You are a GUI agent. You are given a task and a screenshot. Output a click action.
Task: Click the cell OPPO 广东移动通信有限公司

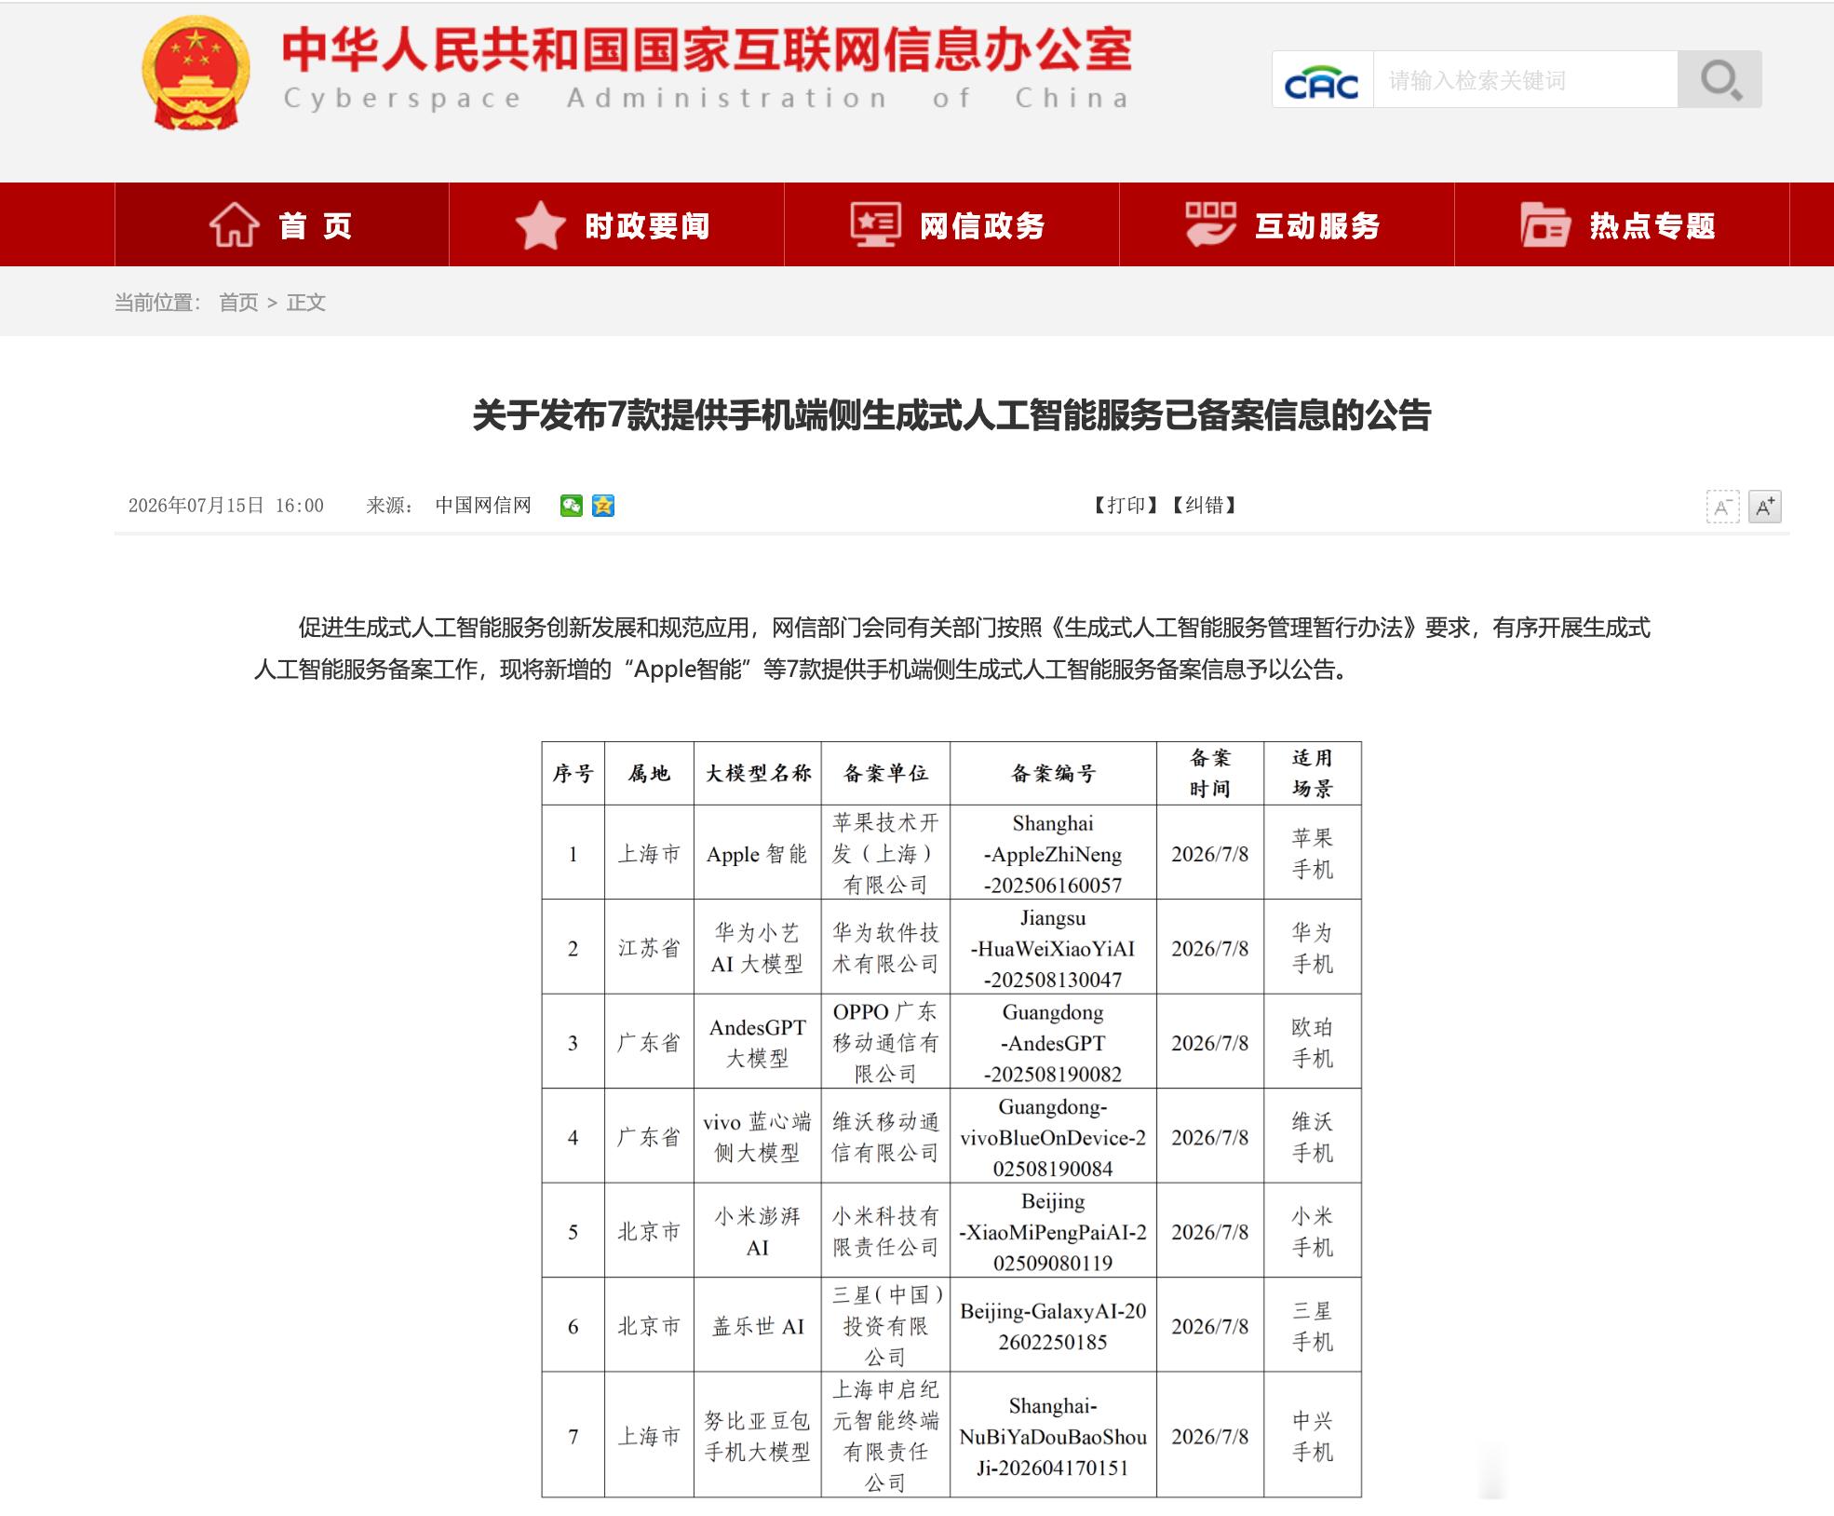coord(885,1043)
